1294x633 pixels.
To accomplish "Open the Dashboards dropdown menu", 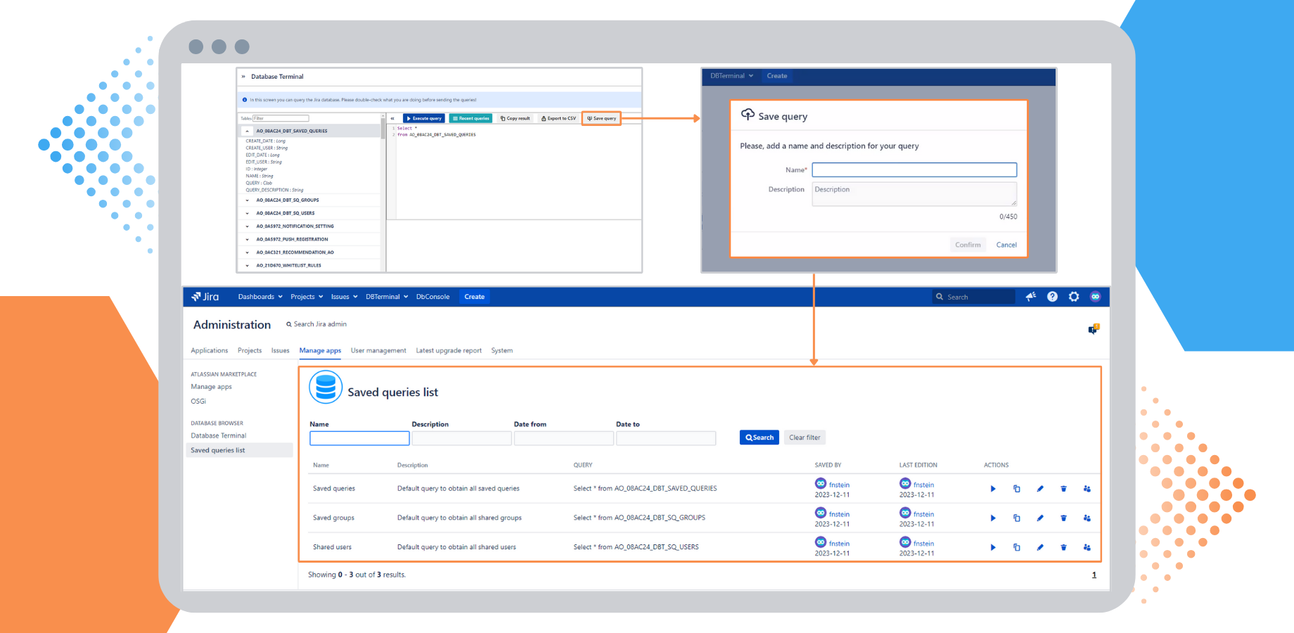I will pyautogui.click(x=260, y=297).
